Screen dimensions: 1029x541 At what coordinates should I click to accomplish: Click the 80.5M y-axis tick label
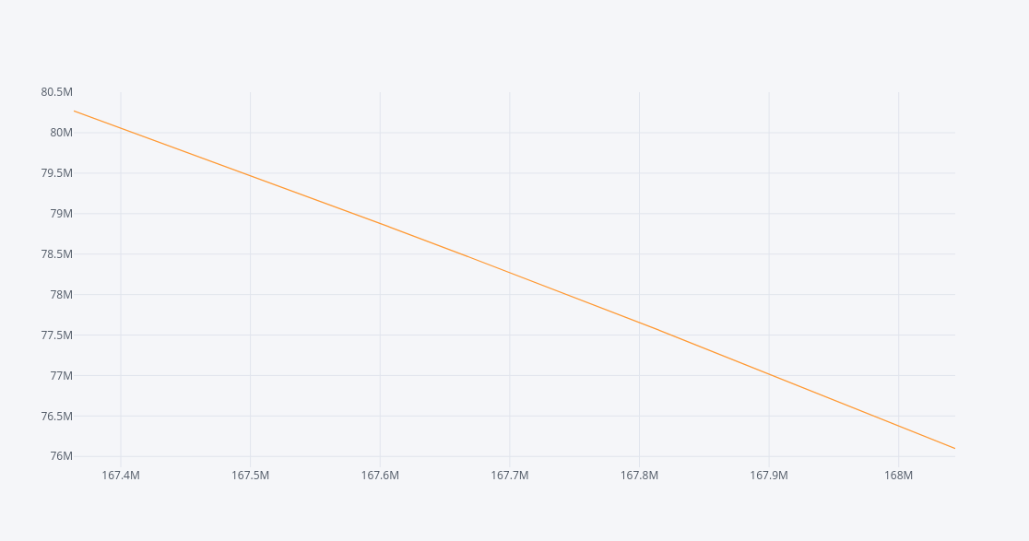point(56,92)
